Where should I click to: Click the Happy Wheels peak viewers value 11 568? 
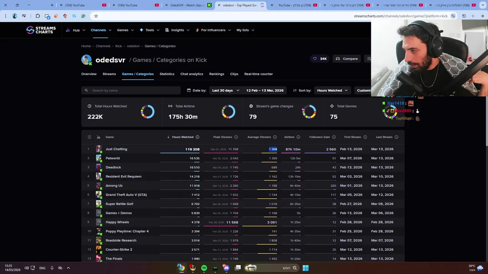(x=232, y=222)
